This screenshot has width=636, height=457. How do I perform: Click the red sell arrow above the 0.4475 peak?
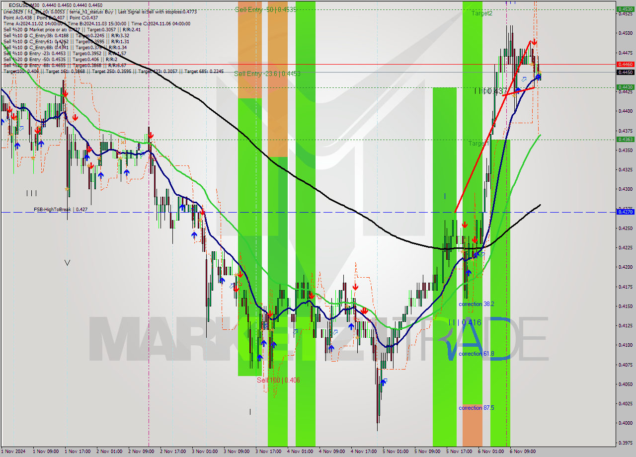[534, 42]
